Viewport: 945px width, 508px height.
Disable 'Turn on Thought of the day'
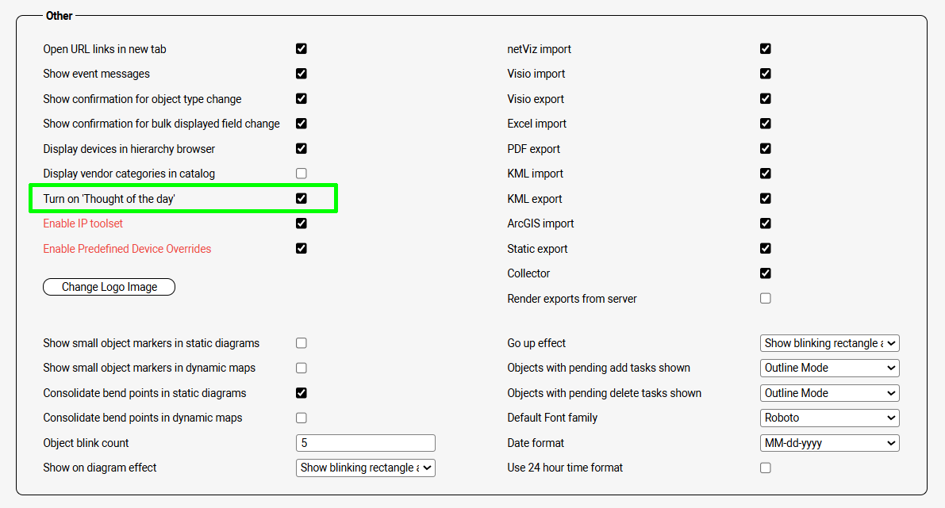coord(302,198)
